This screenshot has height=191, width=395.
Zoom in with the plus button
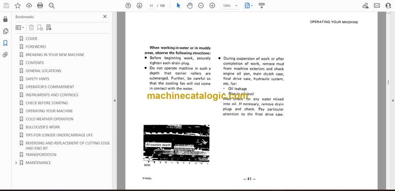point(212,6)
